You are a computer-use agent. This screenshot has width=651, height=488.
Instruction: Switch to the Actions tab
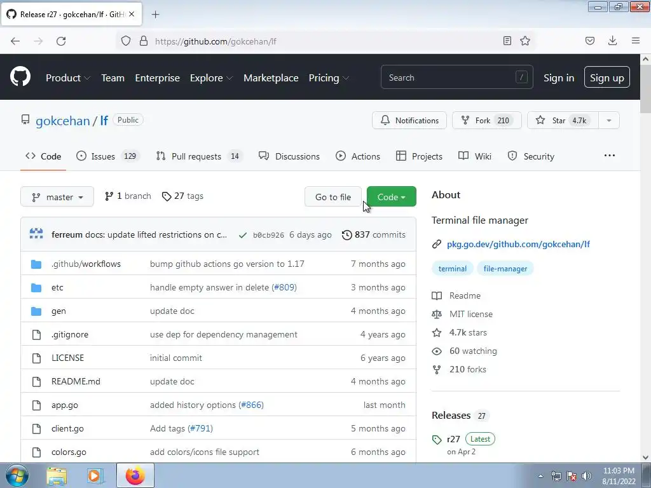click(x=358, y=156)
